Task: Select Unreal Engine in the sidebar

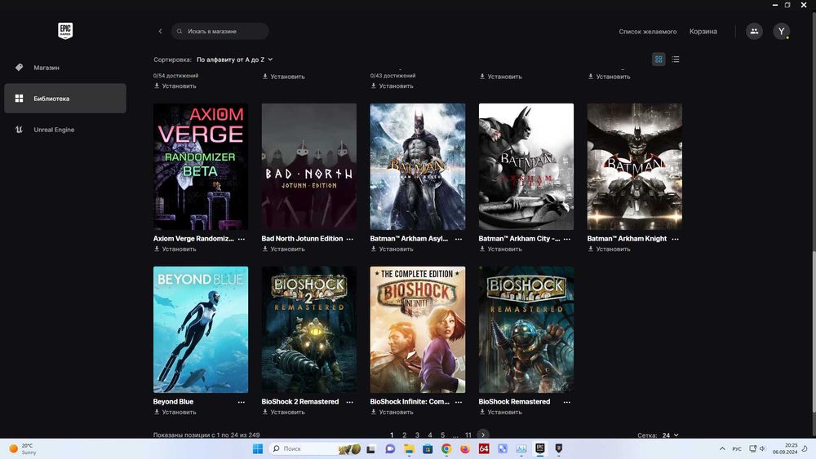Action: pos(54,130)
